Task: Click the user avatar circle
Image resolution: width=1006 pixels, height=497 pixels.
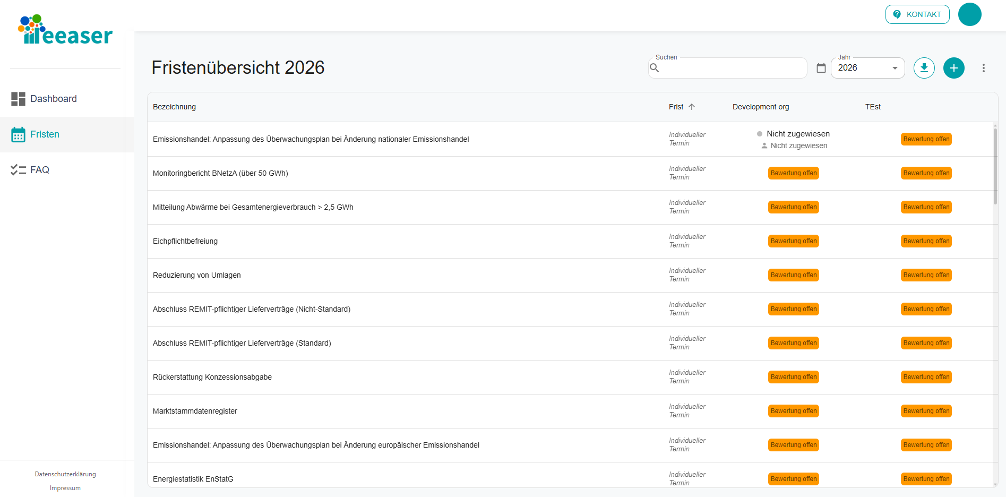Action: (x=969, y=14)
